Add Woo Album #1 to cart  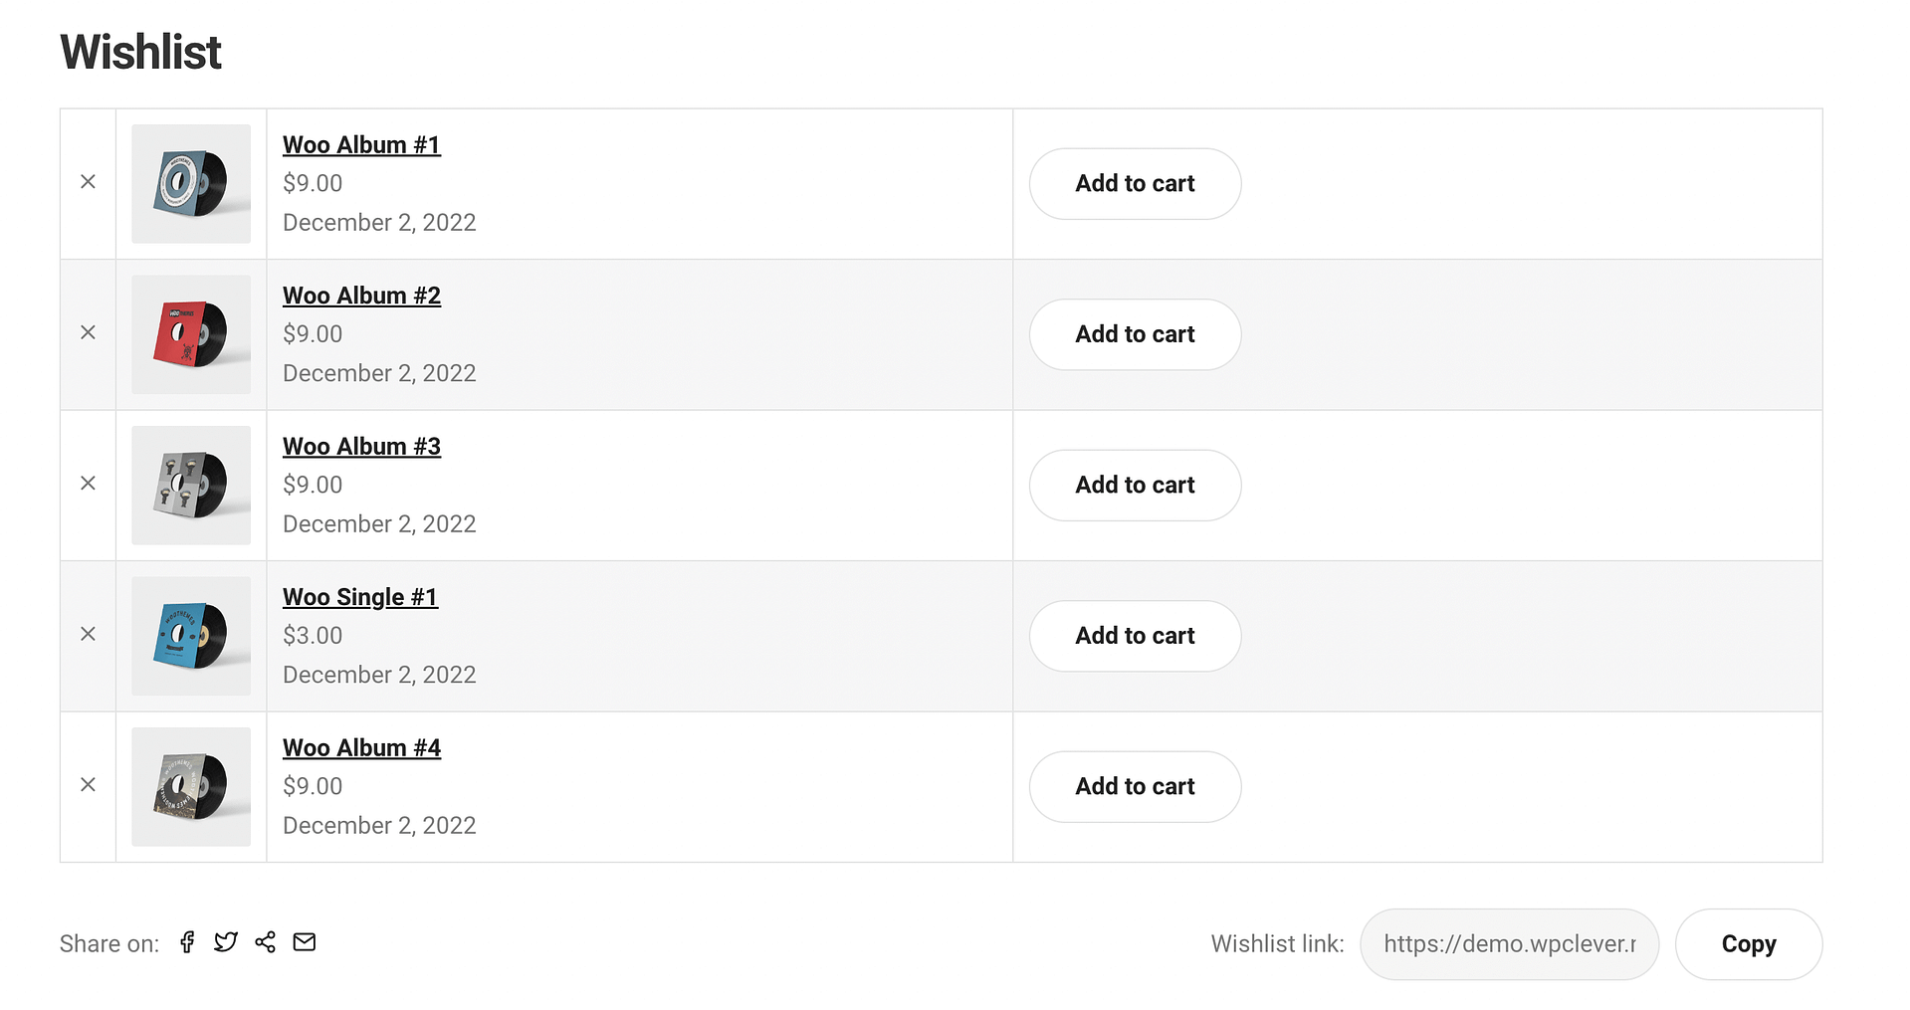tap(1135, 184)
